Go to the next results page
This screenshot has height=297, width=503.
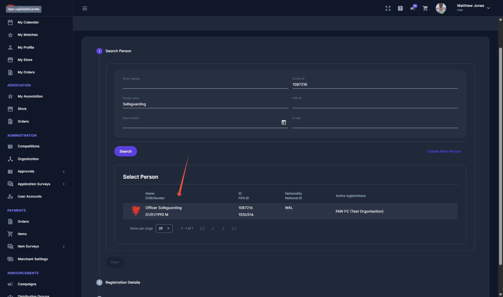[223, 229]
